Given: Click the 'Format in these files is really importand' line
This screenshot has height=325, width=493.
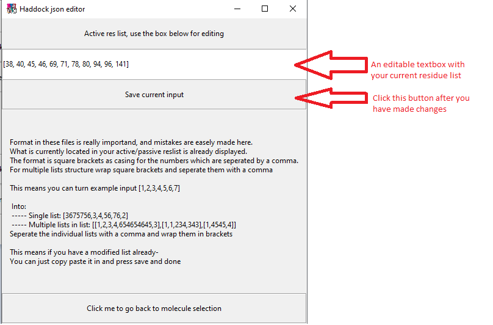Looking at the screenshot, I should pyautogui.click(x=131, y=142).
